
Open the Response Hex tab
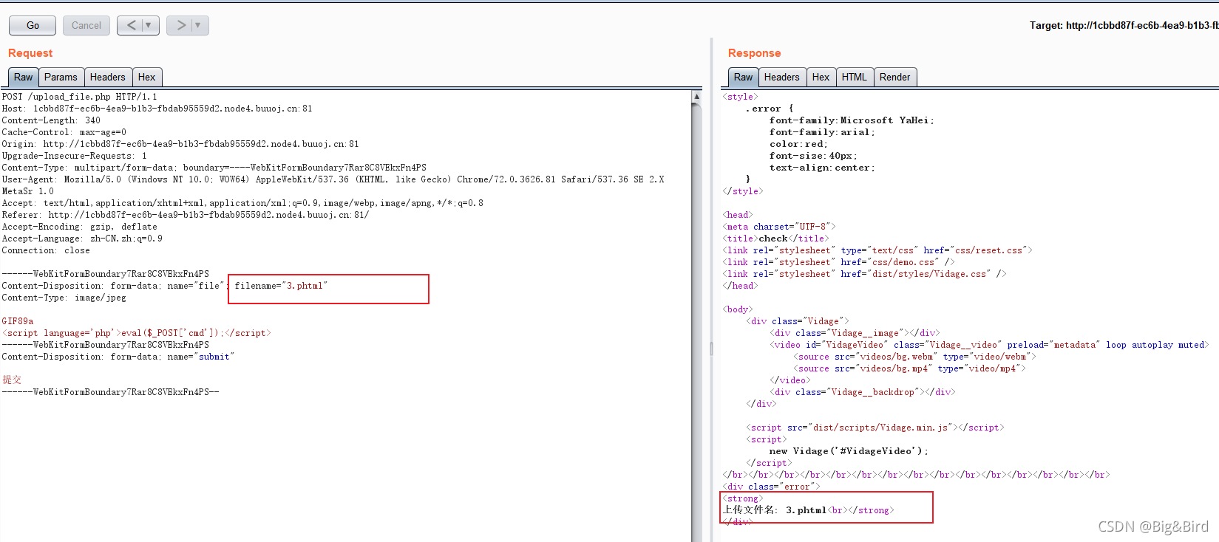[821, 77]
